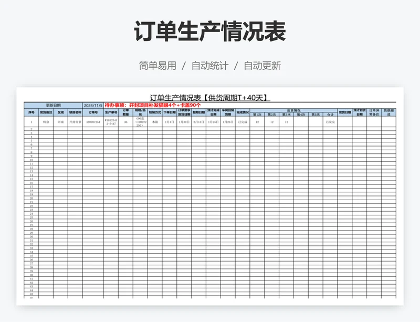Viewport: 420px width, 322px height.
Task: Select the 货损跟进 column header
Action: tap(388, 112)
